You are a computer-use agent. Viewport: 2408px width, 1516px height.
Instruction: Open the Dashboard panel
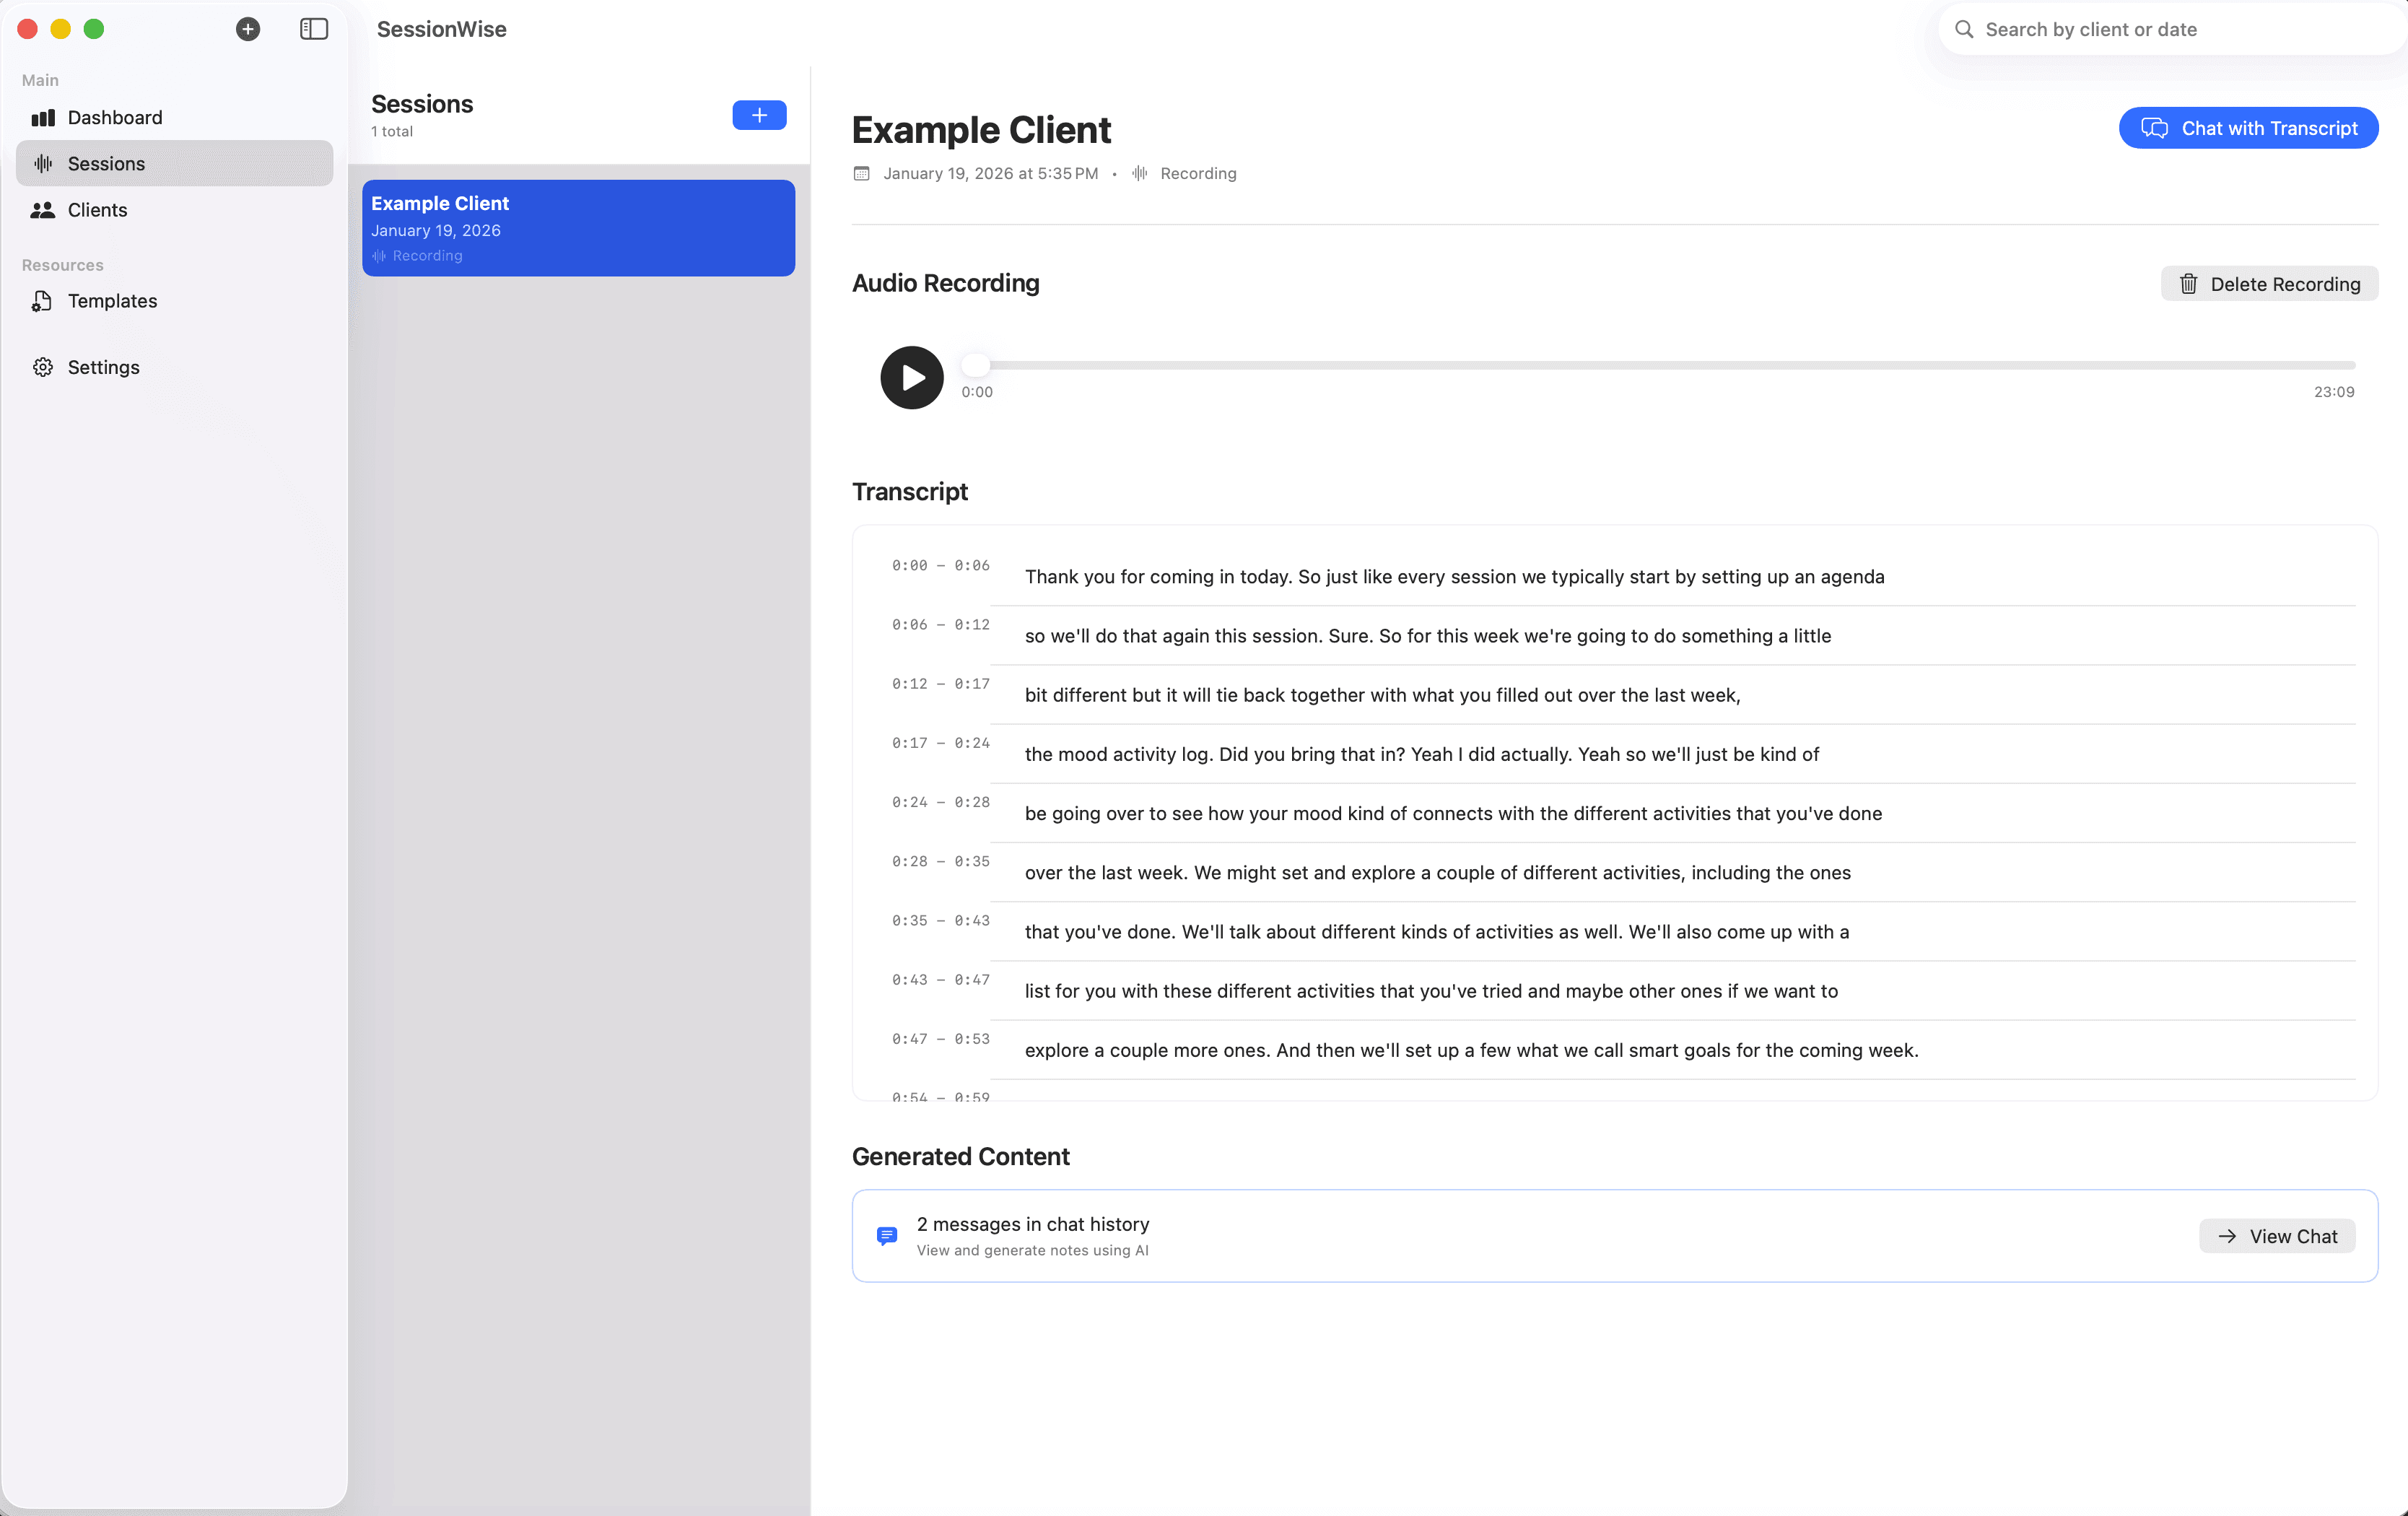114,117
